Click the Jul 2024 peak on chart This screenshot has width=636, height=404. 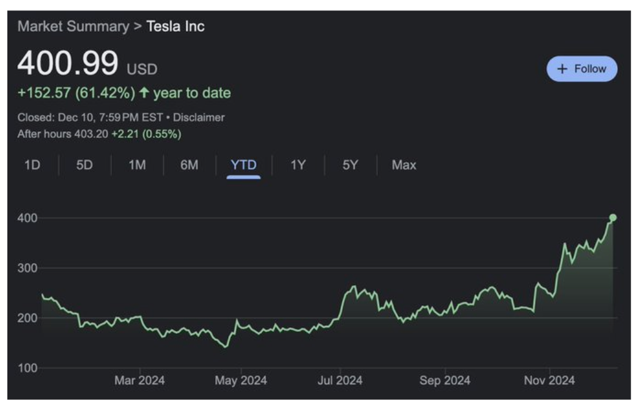pyautogui.click(x=353, y=286)
